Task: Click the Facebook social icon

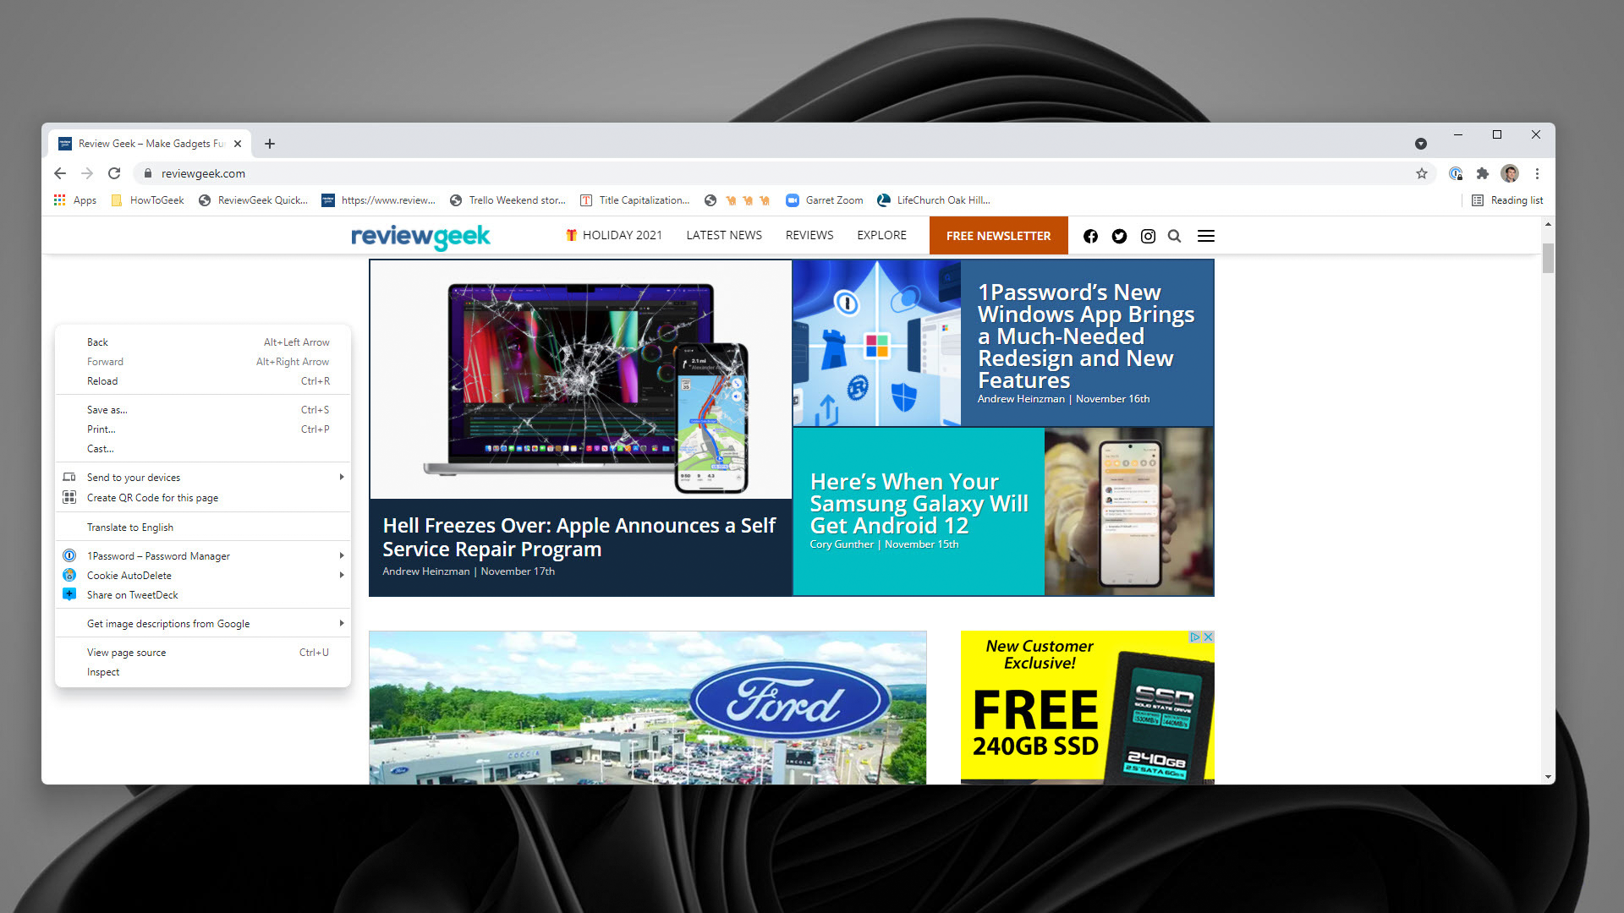Action: point(1091,235)
